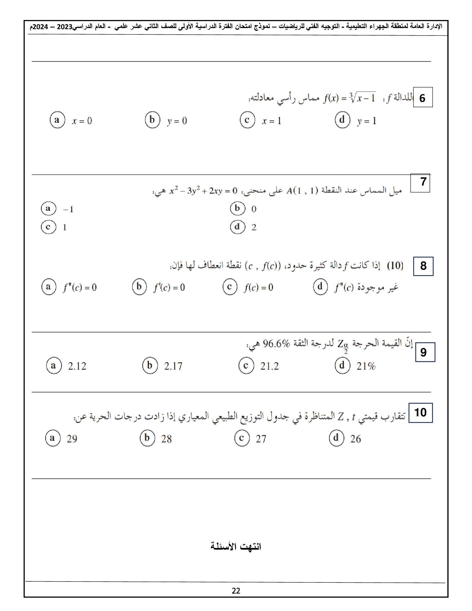Click the Arabic header title line

click(x=236, y=27)
